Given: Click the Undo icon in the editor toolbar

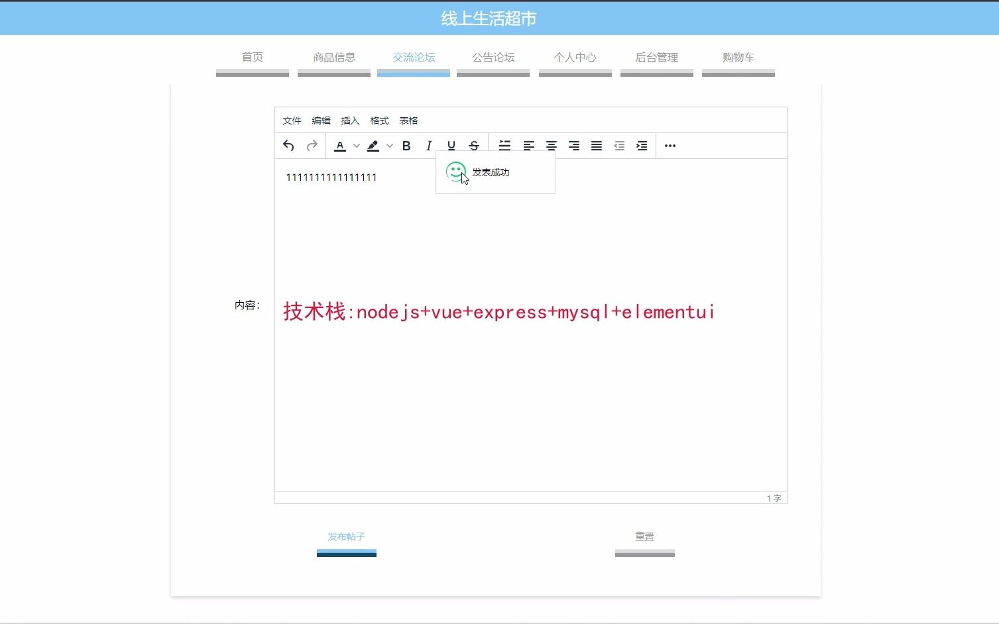Looking at the screenshot, I should pyautogui.click(x=288, y=145).
